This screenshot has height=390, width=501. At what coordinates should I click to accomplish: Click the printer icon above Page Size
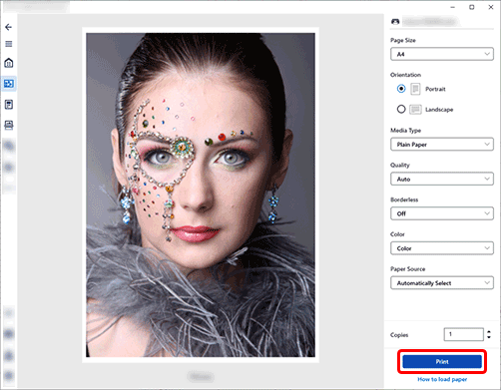click(x=395, y=22)
